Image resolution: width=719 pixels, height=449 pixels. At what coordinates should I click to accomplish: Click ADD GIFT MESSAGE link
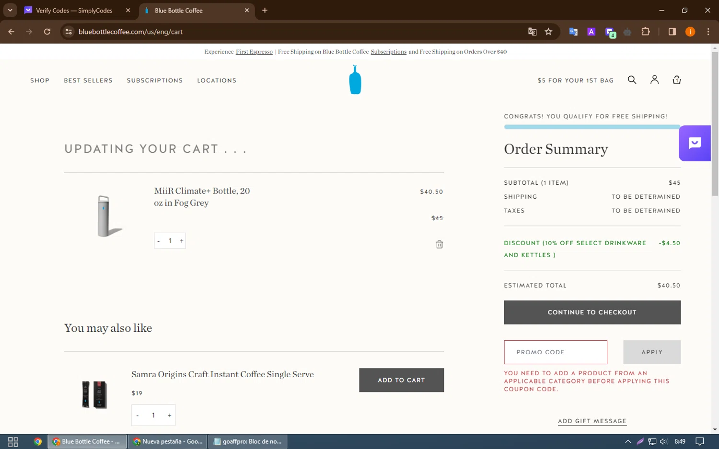click(x=592, y=421)
